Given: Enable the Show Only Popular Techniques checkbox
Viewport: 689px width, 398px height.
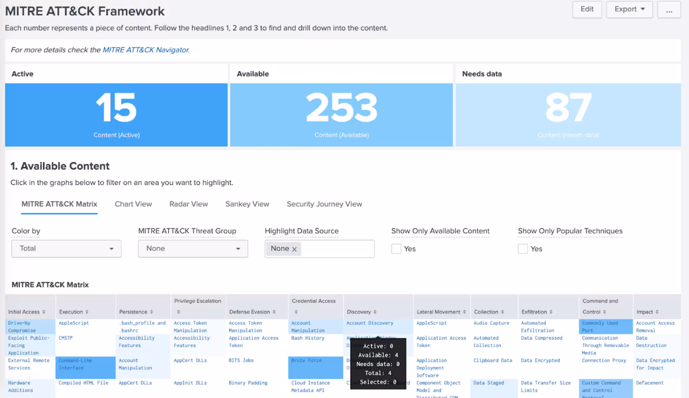Looking at the screenshot, I should pyautogui.click(x=522, y=249).
